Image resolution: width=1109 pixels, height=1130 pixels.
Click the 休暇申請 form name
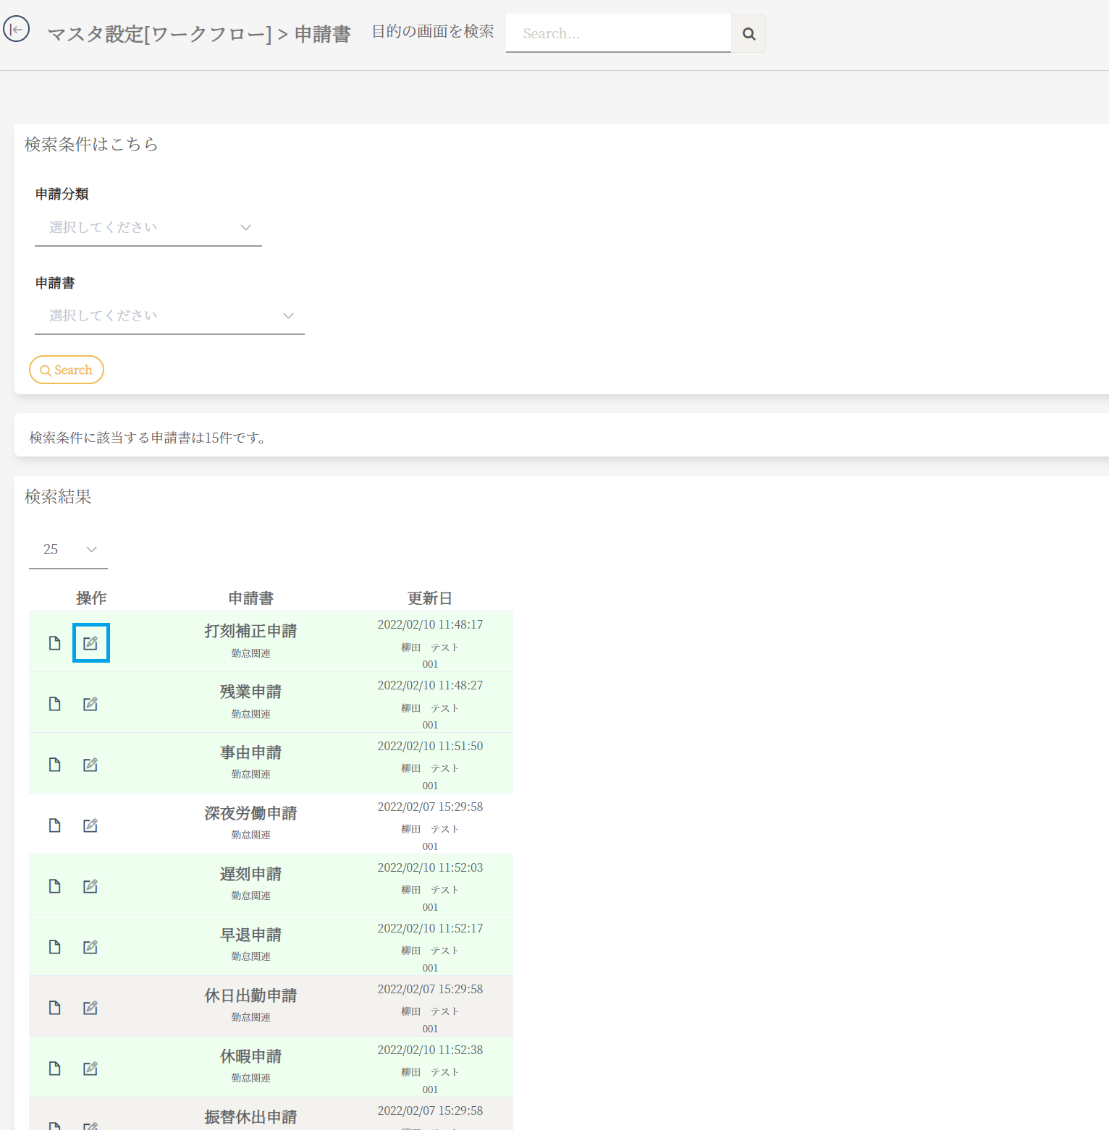(250, 1057)
